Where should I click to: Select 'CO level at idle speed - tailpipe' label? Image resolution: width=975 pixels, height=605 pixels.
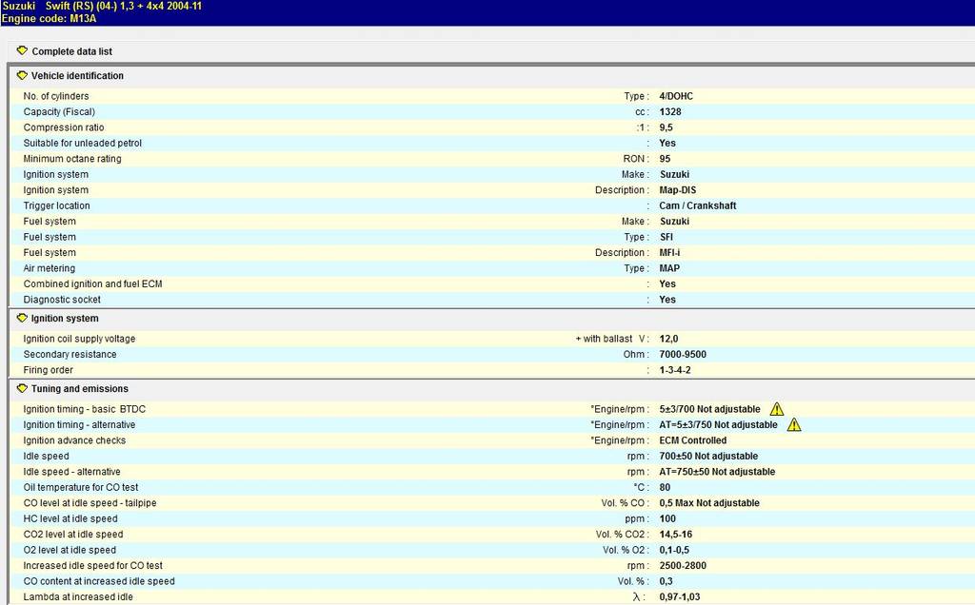coord(90,503)
